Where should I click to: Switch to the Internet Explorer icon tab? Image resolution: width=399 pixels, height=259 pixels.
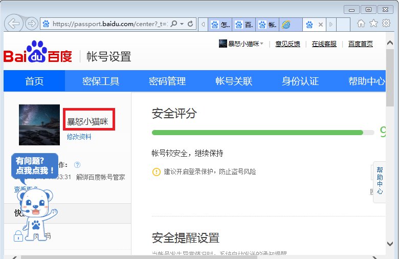click(291, 25)
